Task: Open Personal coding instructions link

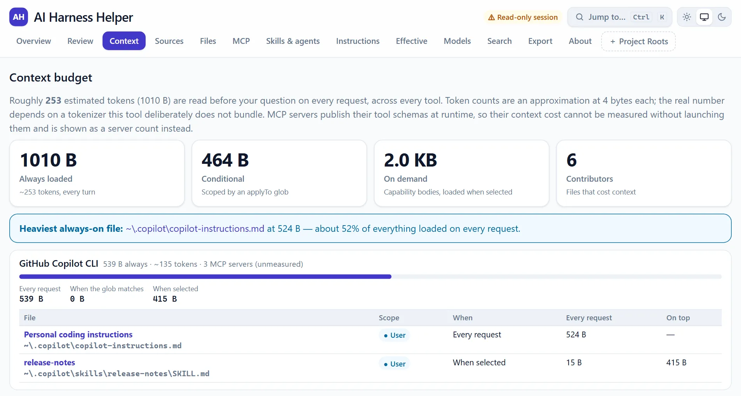Action: click(x=78, y=334)
